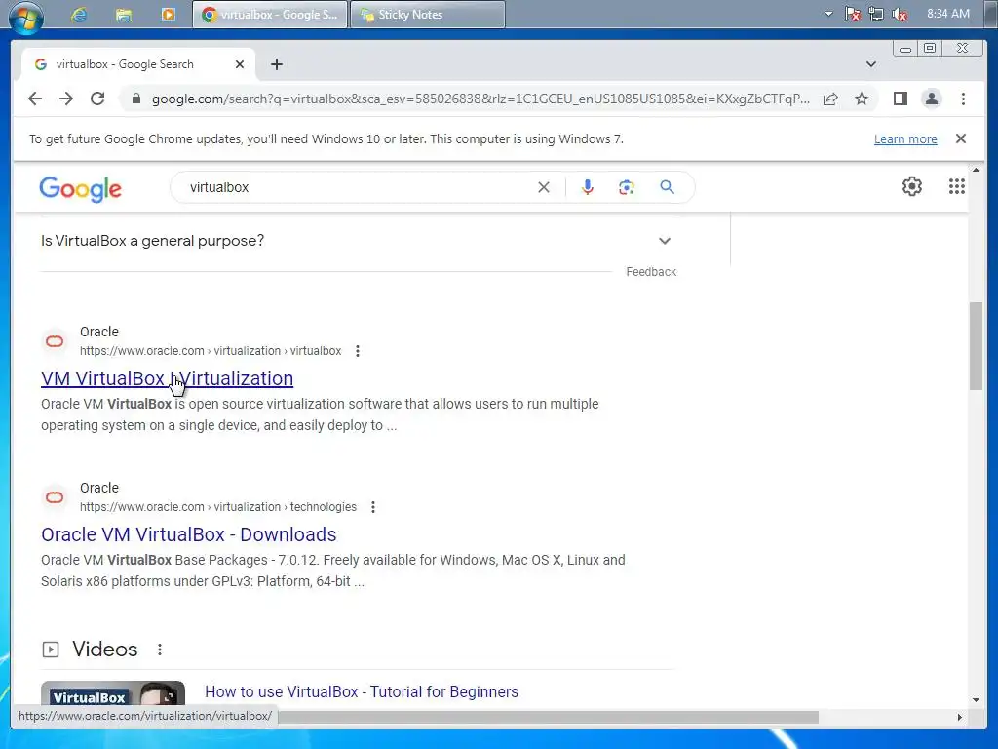Show hidden system tray icons arrow

(x=828, y=14)
